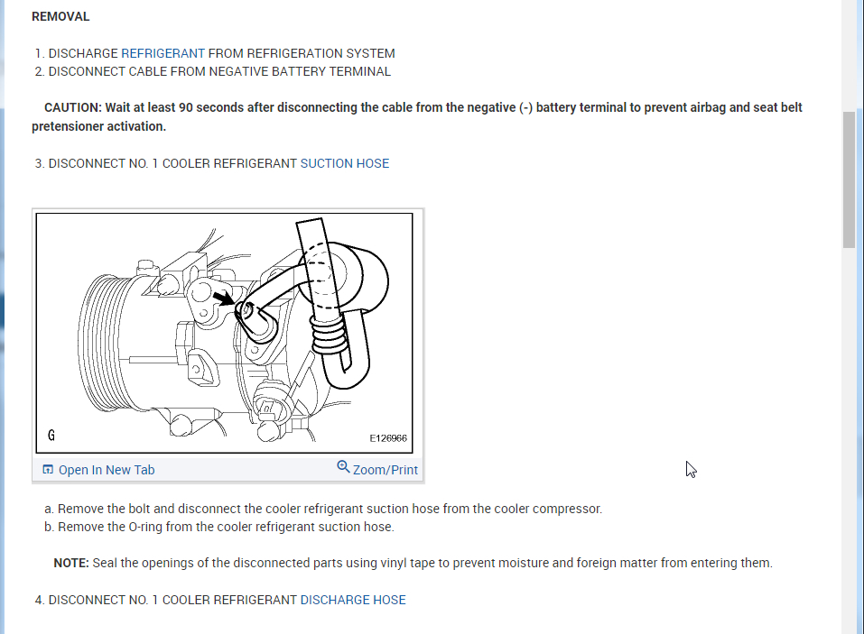Click Zoom/Print link under diagram

(x=386, y=470)
